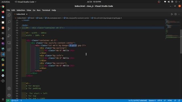Click the feedback icon in status bar
Viewport: 182px width, 102px height.
175,101
